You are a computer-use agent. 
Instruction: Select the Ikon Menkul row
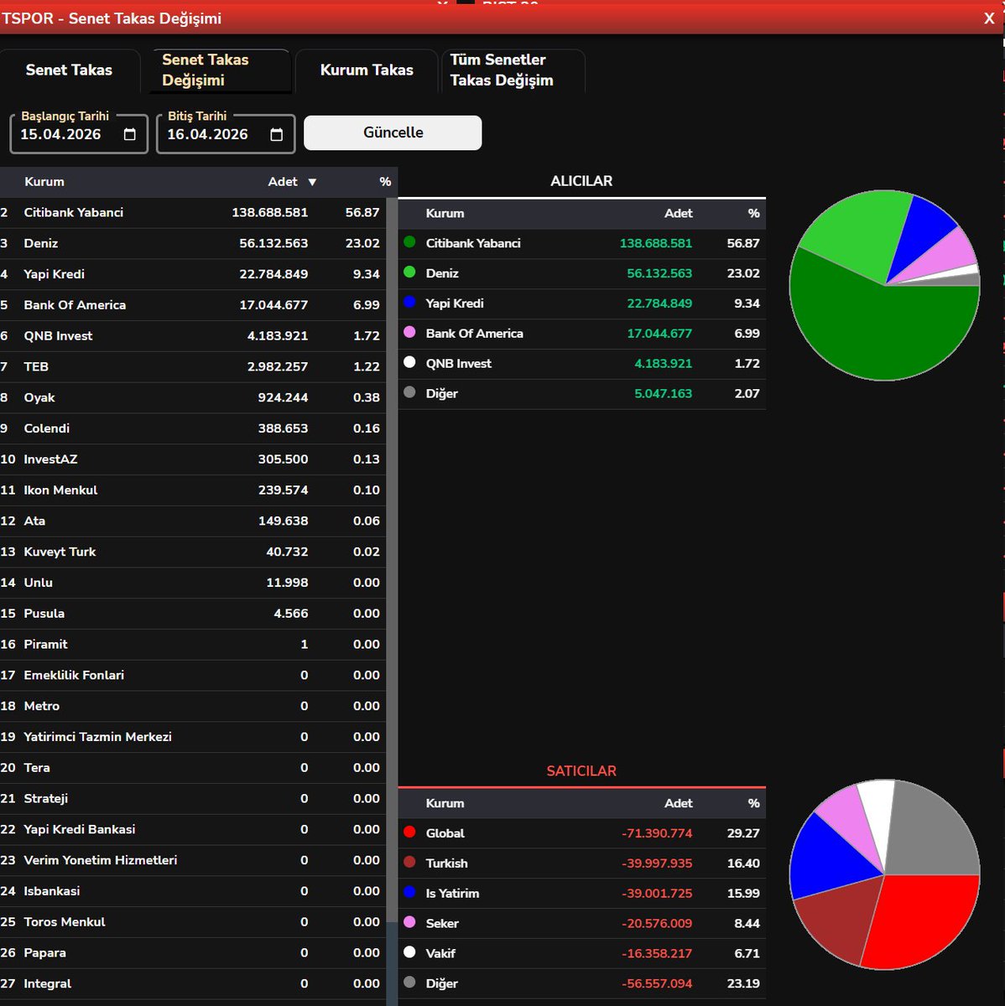pos(193,490)
